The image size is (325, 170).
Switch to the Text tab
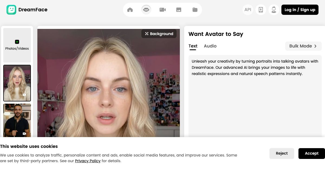(x=193, y=46)
